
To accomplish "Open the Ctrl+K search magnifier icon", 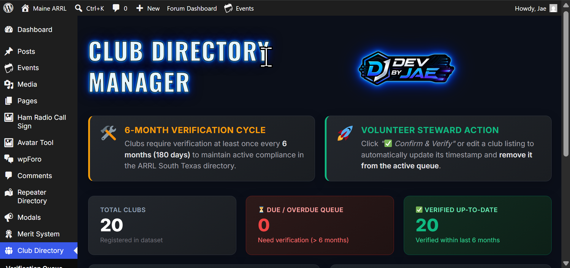I will (79, 8).
